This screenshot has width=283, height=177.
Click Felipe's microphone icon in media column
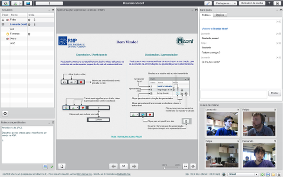(x=35, y=20)
